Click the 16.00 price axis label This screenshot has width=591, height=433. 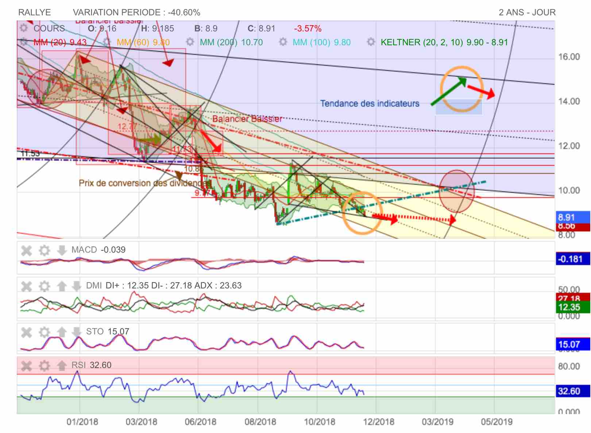569,57
